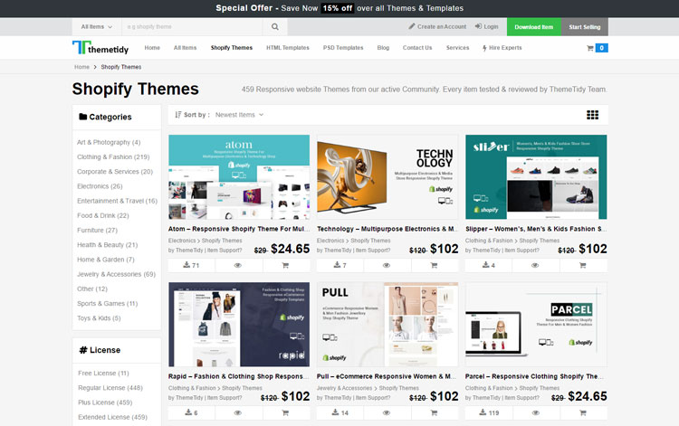679x426 pixels.
Task: Add Parcel theme to cart
Action: click(x=583, y=413)
